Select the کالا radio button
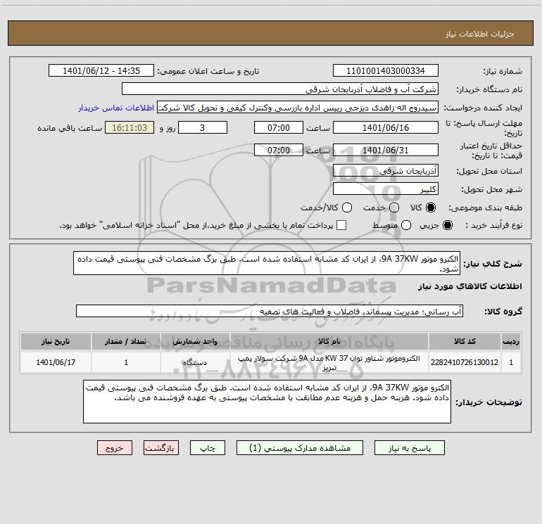 pos(431,207)
